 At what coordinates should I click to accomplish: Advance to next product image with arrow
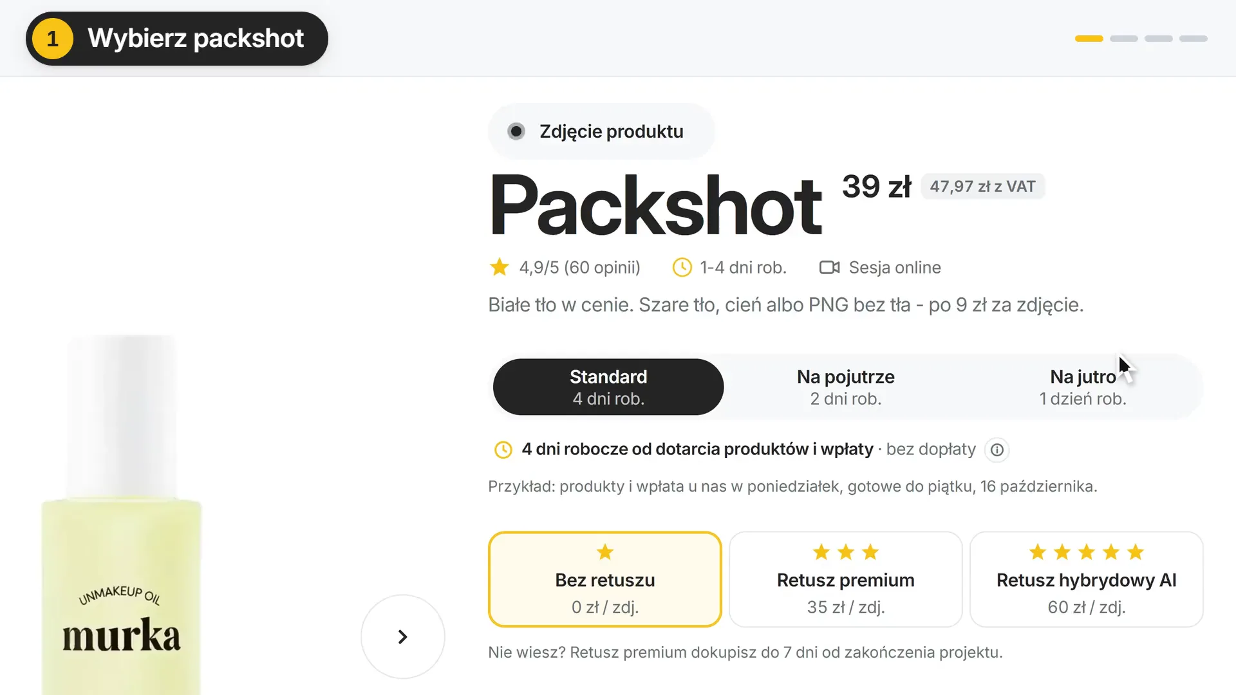click(403, 636)
